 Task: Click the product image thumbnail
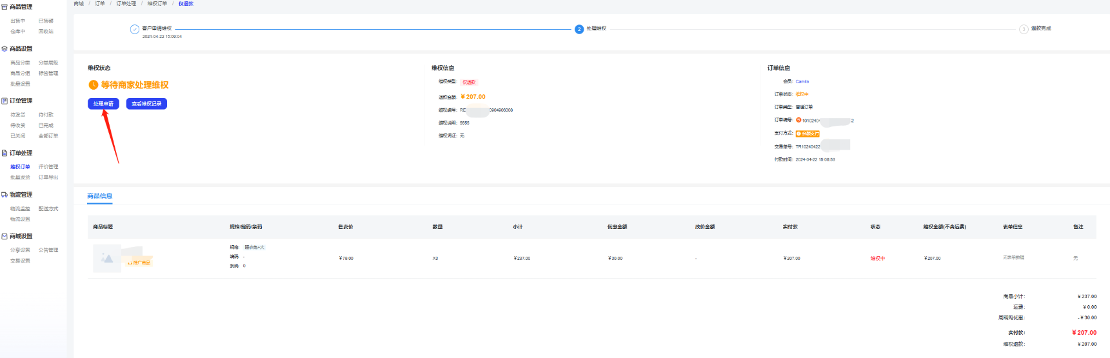point(107,259)
